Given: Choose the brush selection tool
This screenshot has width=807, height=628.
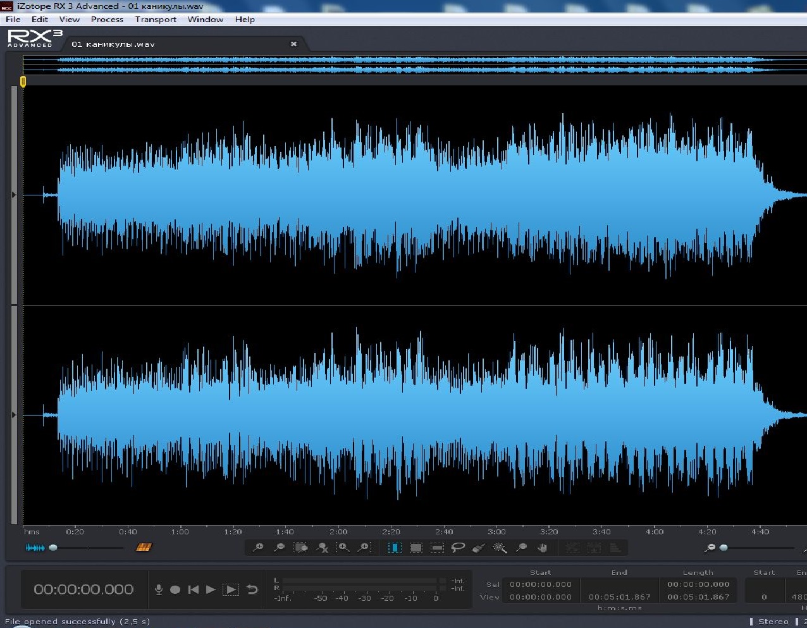Looking at the screenshot, I should [x=479, y=548].
